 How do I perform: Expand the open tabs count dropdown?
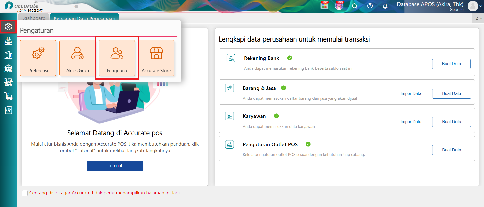[x=478, y=18]
